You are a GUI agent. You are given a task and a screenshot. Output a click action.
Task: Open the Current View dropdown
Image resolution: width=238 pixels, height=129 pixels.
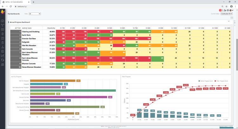(227, 14)
